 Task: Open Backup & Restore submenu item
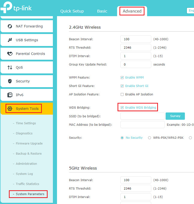click(x=29, y=153)
